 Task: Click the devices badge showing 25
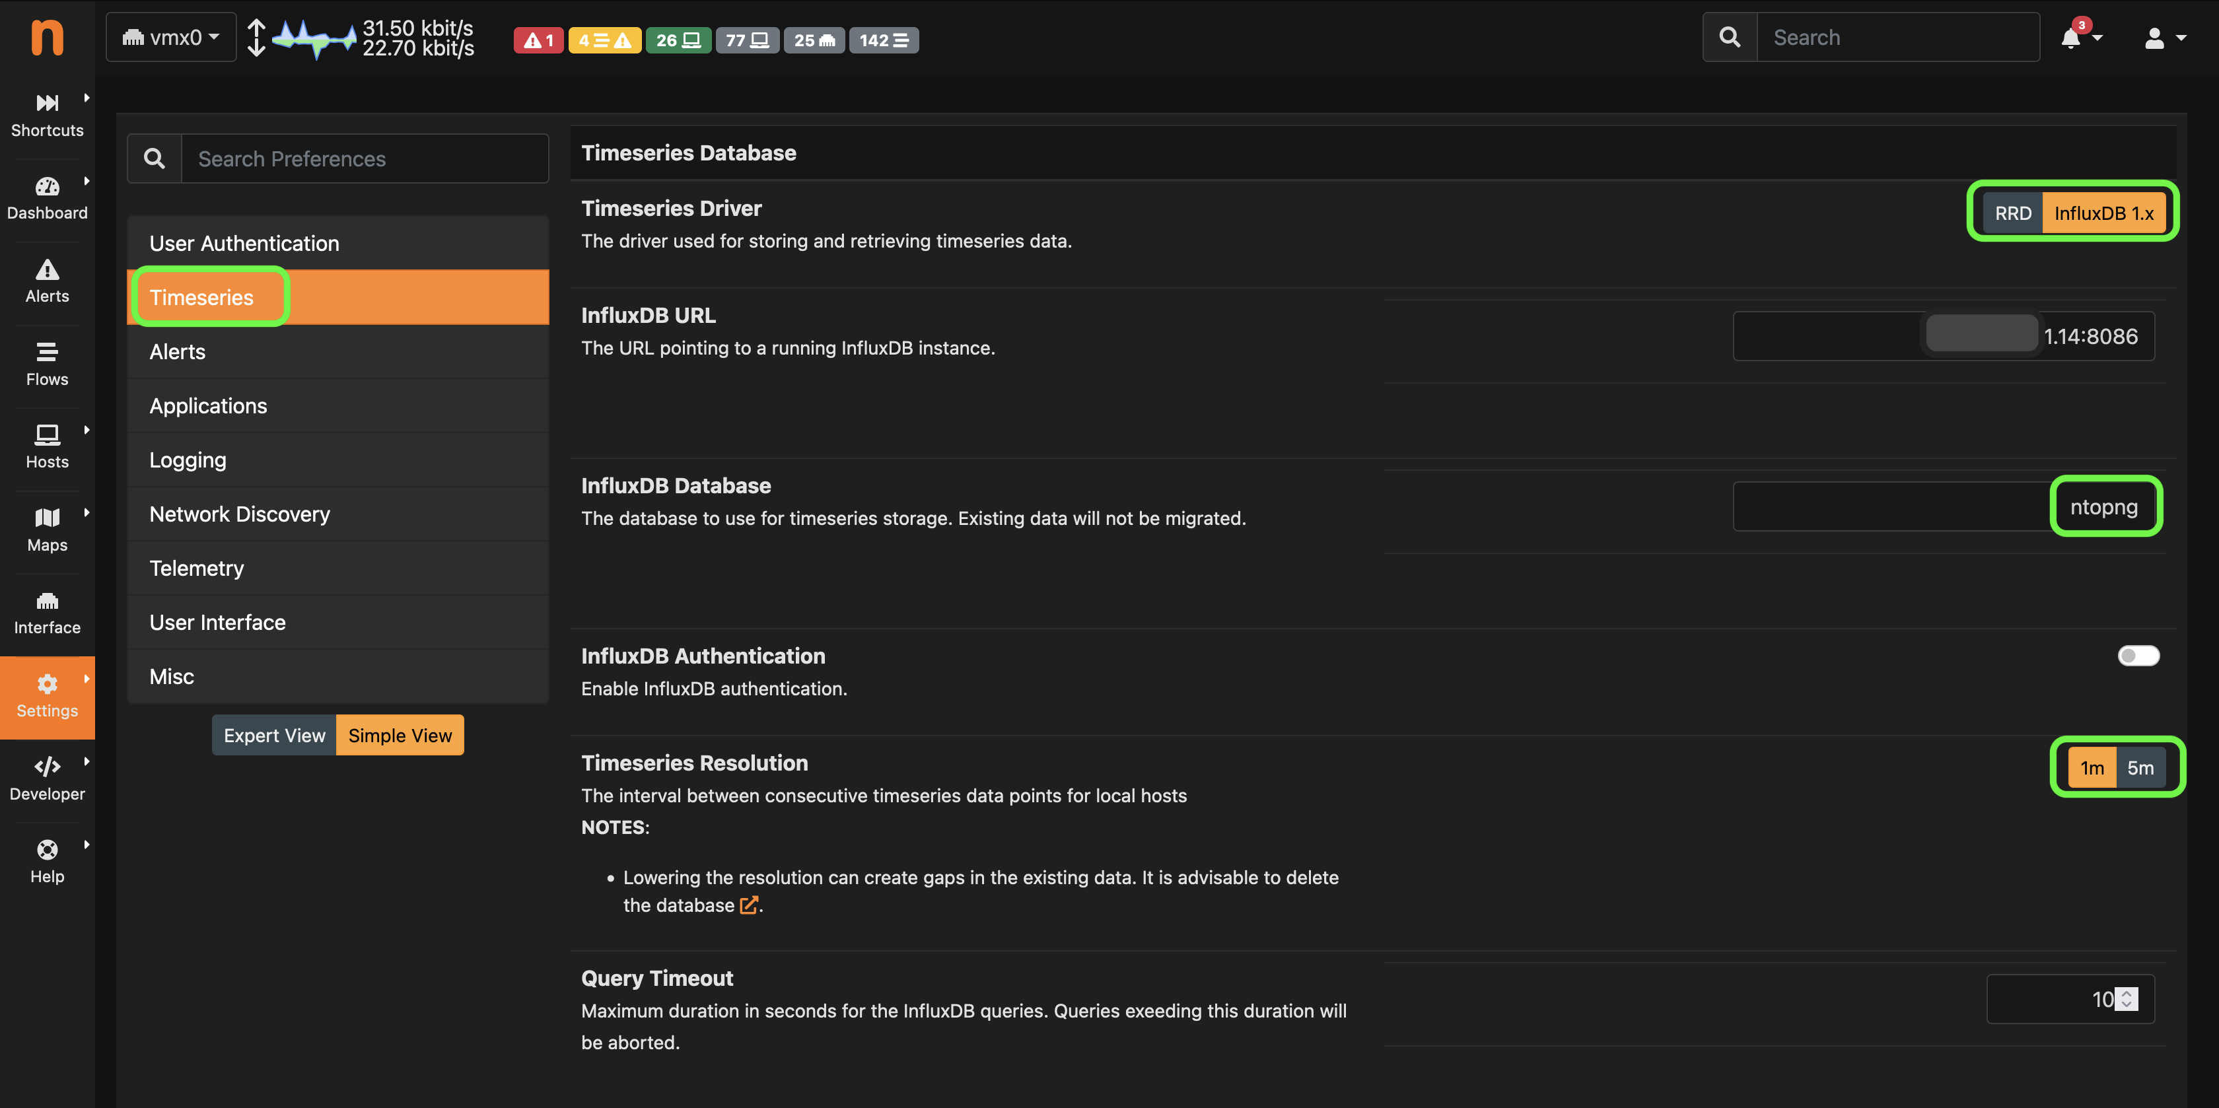tap(814, 40)
